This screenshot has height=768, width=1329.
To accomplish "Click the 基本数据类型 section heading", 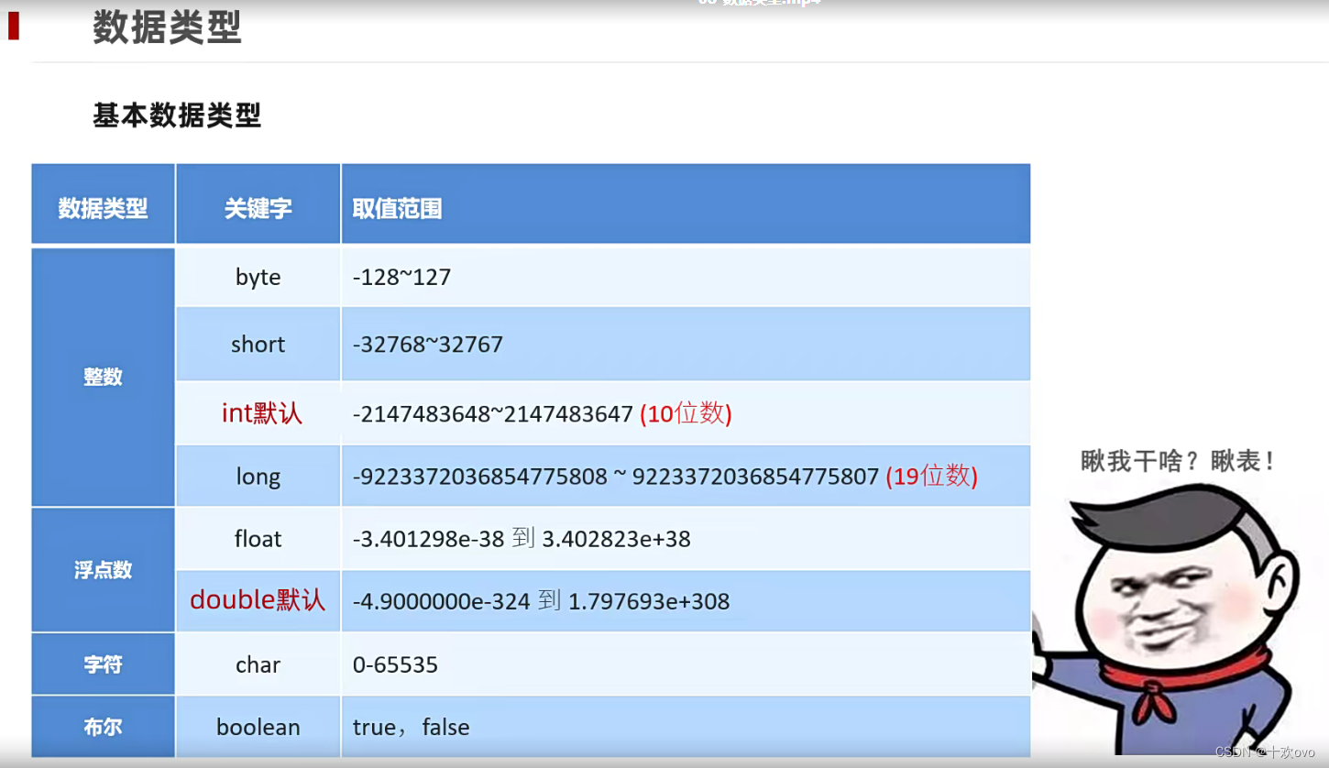I will tap(176, 116).
